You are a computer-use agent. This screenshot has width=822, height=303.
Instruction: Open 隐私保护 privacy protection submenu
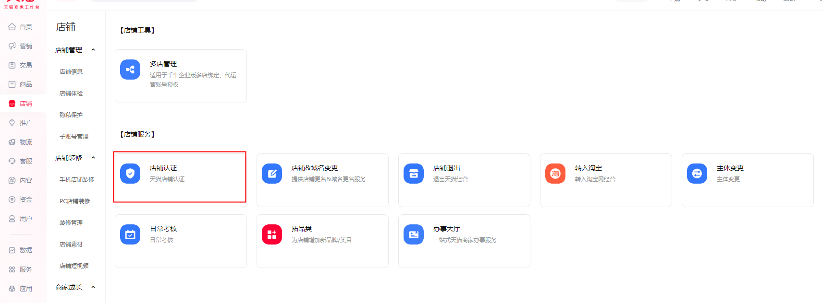pyautogui.click(x=71, y=115)
